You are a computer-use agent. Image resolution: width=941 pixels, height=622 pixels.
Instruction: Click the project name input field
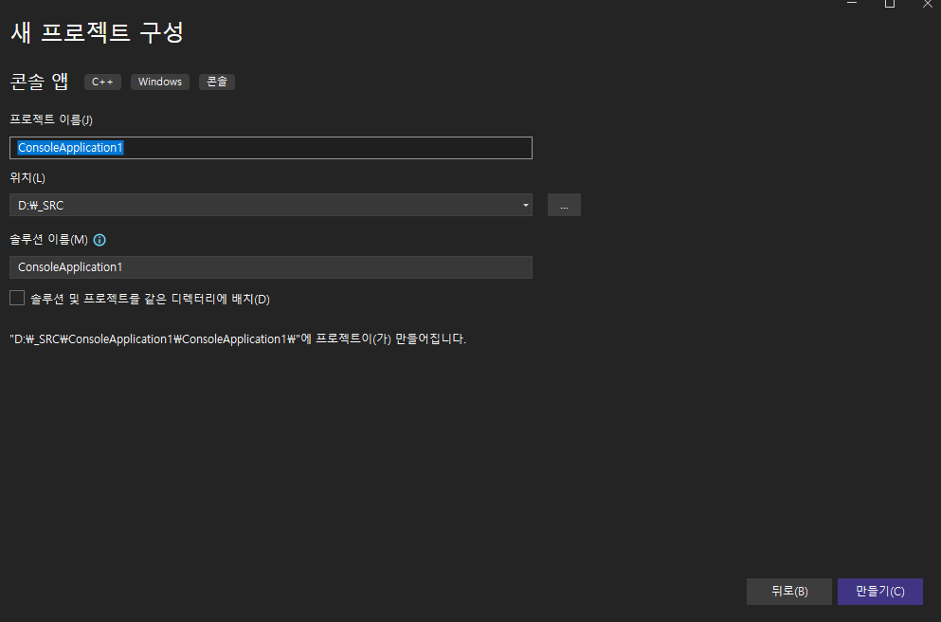(271, 148)
